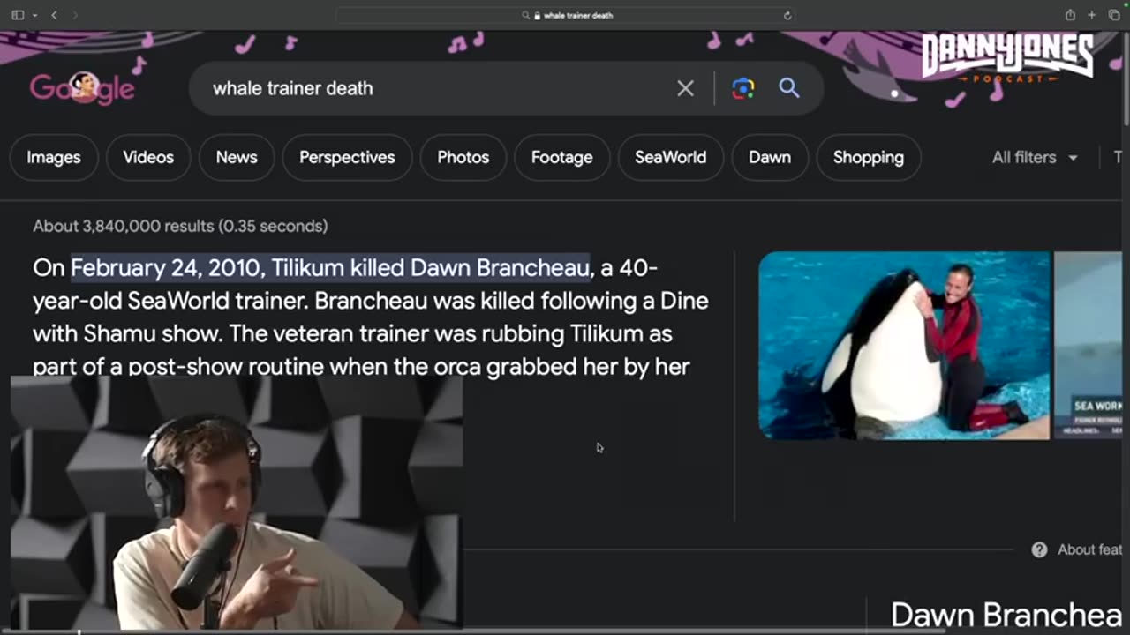Click the Google logo
This screenshot has width=1130, height=635.
pyautogui.click(x=82, y=88)
